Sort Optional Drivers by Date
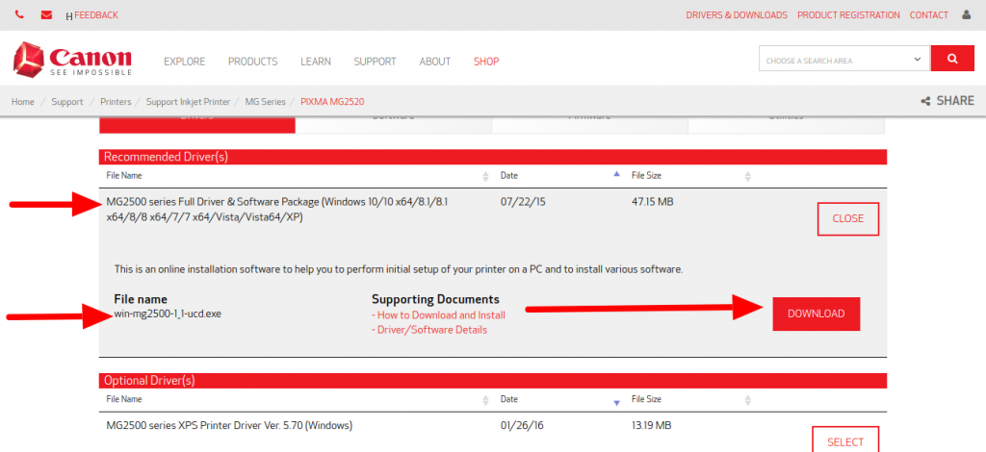This screenshot has width=986, height=452. [617, 400]
